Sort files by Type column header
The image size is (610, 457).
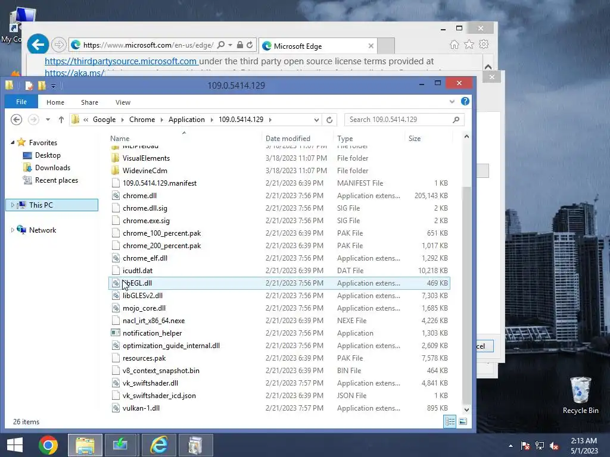(x=345, y=138)
